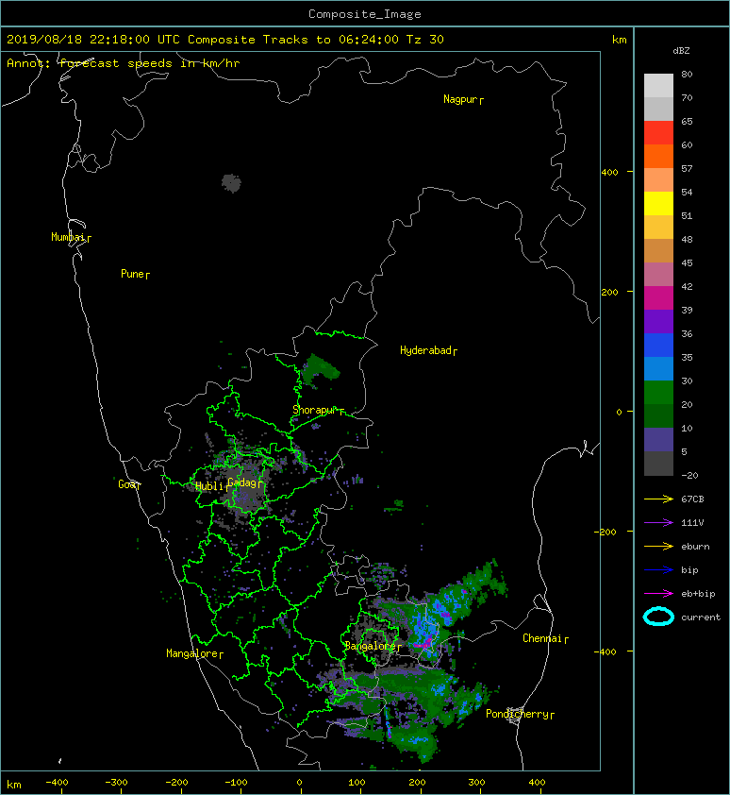Click the dark gray 5 dBZ swatch
The width and height of the screenshot is (730, 795).
[658, 463]
